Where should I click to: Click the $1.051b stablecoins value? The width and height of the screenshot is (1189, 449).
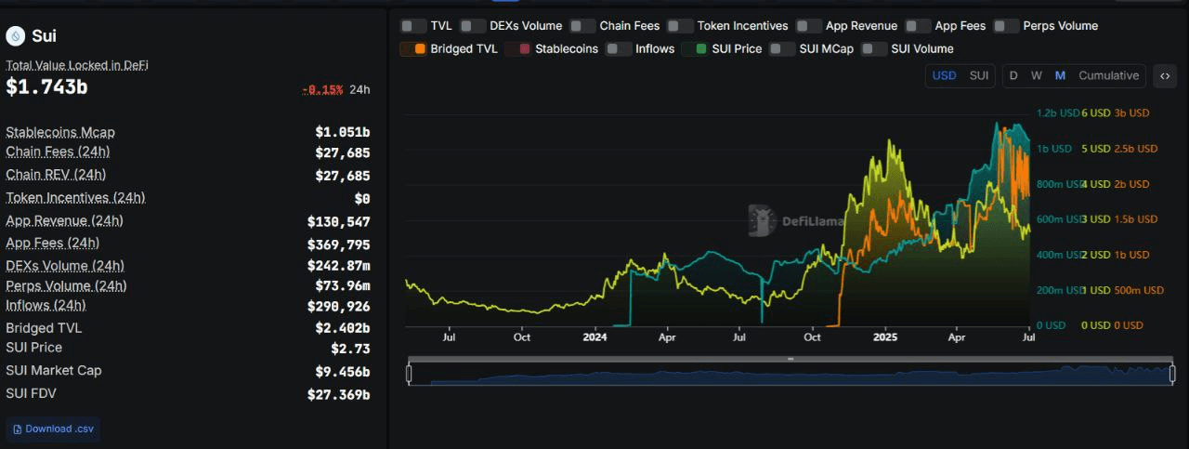pos(343,132)
